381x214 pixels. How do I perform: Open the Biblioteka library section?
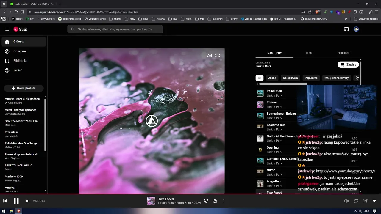pyautogui.click(x=24, y=61)
